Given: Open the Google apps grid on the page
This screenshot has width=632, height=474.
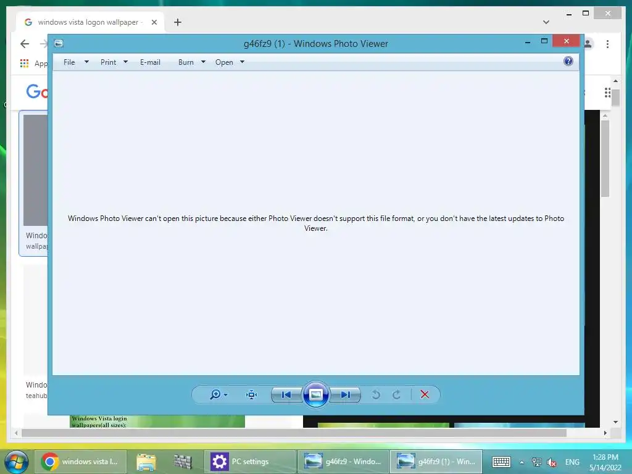Looking at the screenshot, I should click(607, 93).
